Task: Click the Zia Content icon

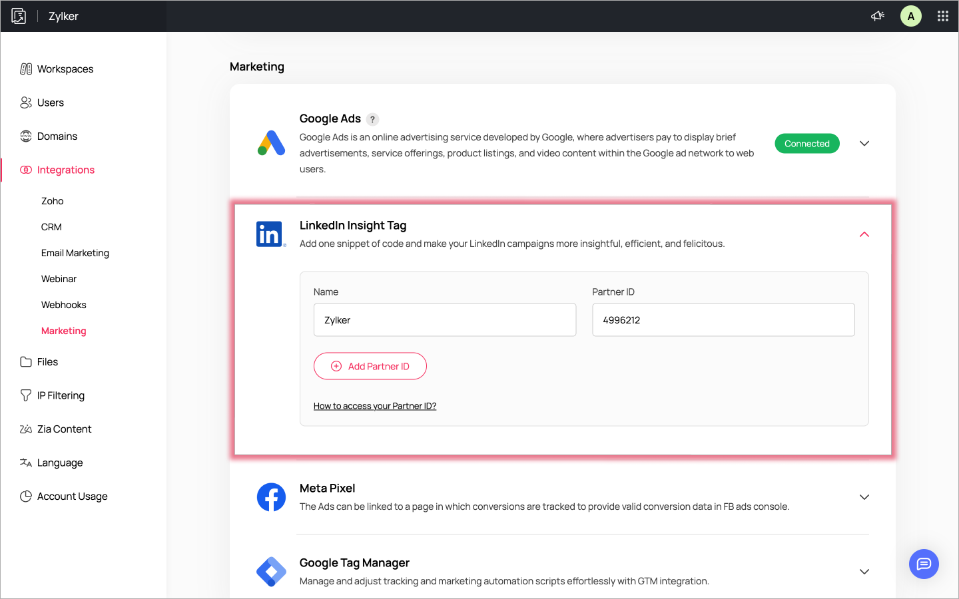Action: tap(26, 429)
